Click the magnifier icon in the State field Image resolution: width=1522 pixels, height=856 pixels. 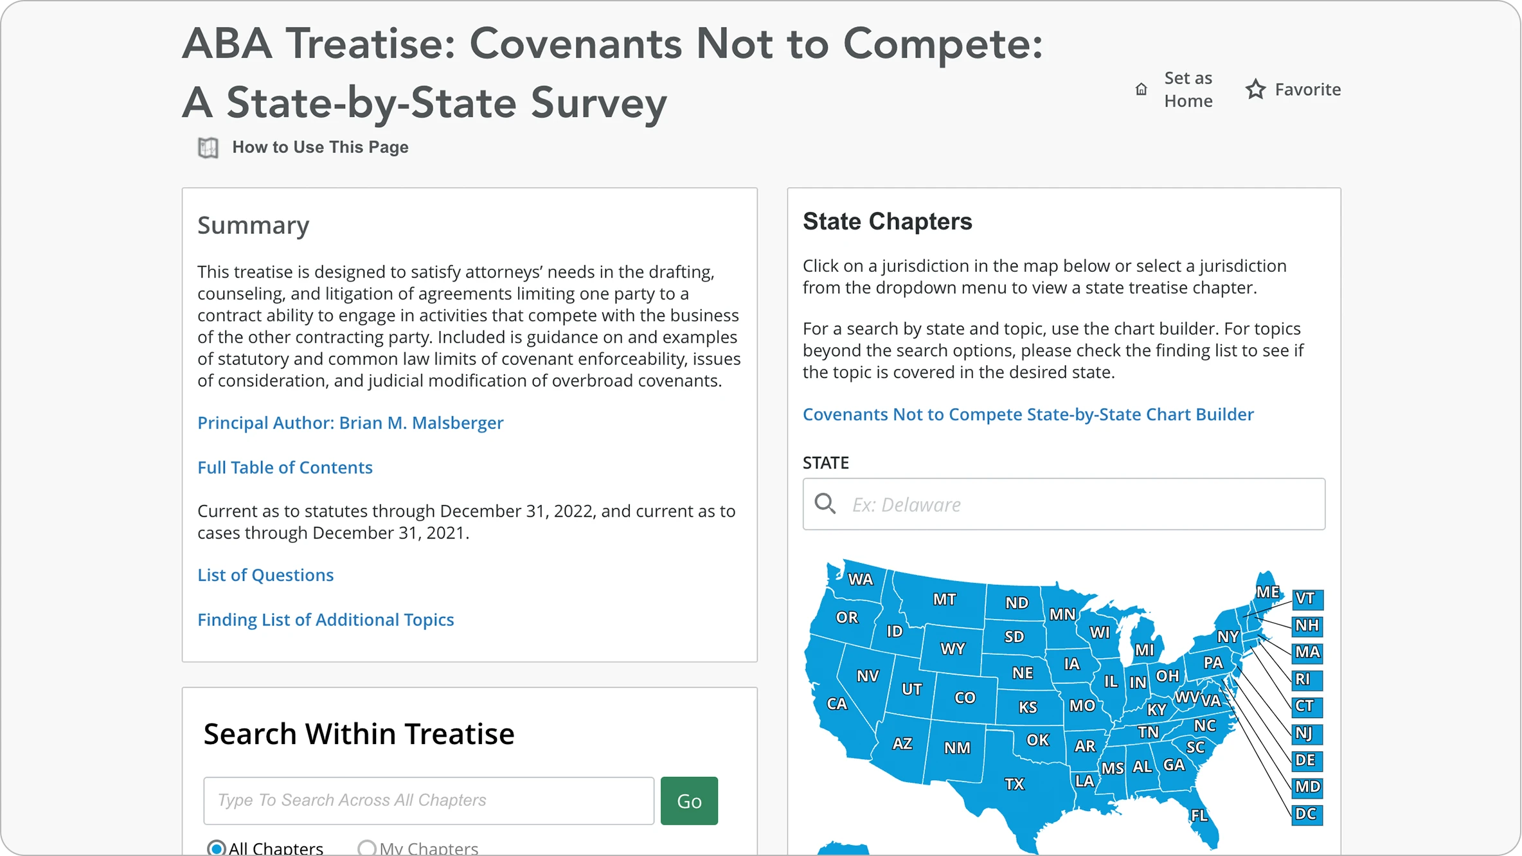click(x=825, y=504)
